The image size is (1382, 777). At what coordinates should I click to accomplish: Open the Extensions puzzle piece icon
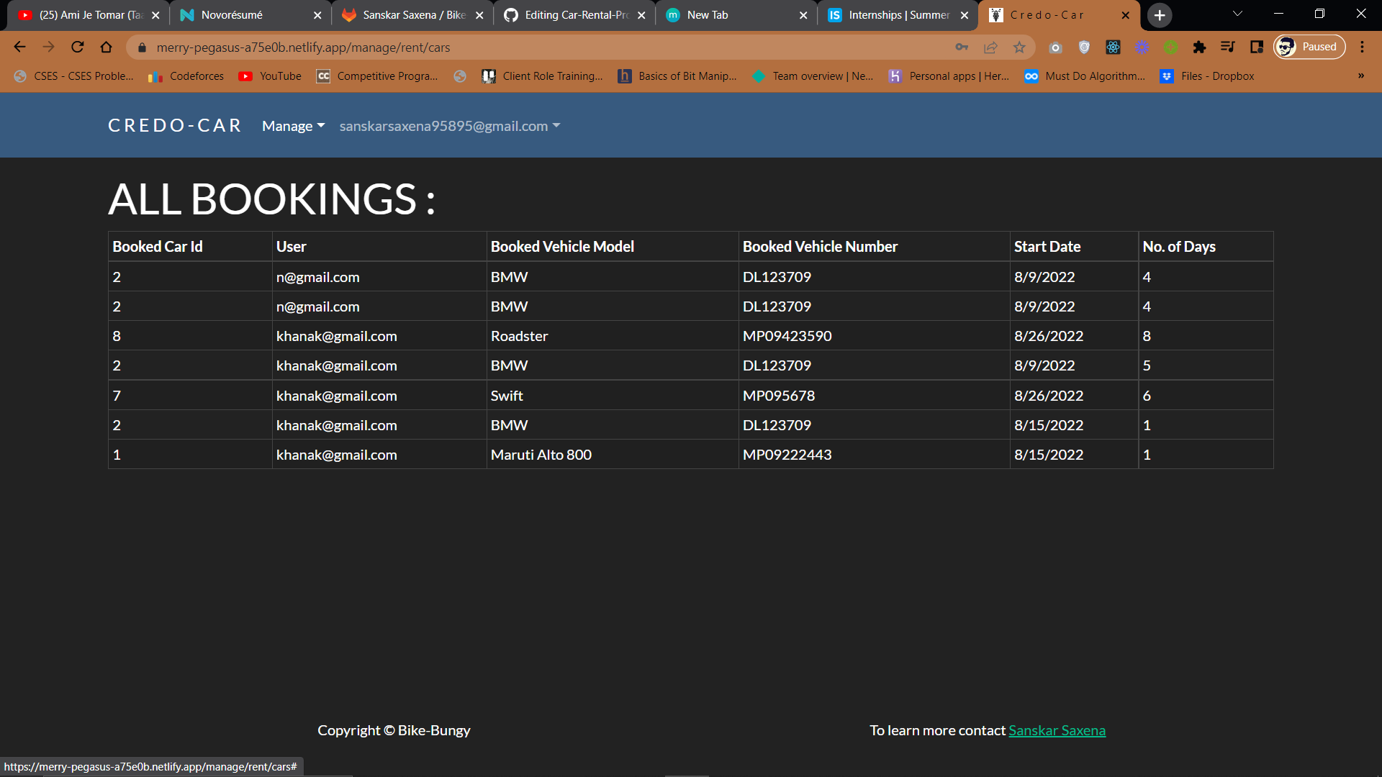coord(1199,47)
